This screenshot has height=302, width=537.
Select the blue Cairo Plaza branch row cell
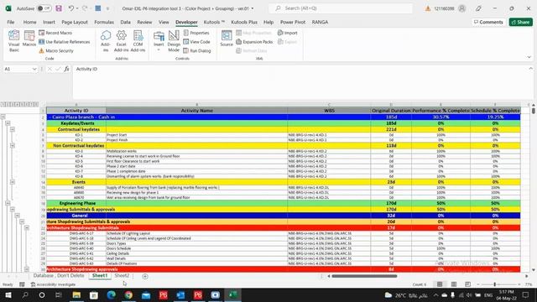(76, 117)
